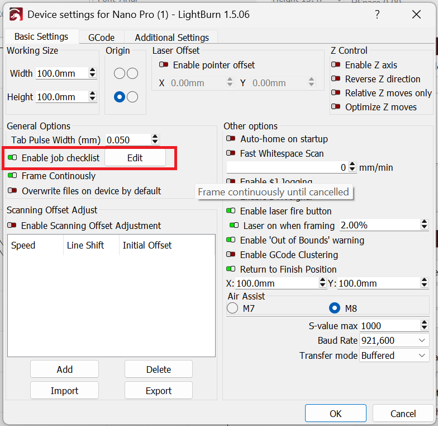Toggle Frame Continously switch
This screenshot has height=426, width=438.
tap(12, 176)
